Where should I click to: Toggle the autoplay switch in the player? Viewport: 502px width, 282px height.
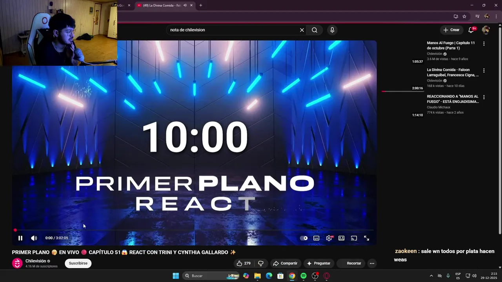(x=304, y=238)
